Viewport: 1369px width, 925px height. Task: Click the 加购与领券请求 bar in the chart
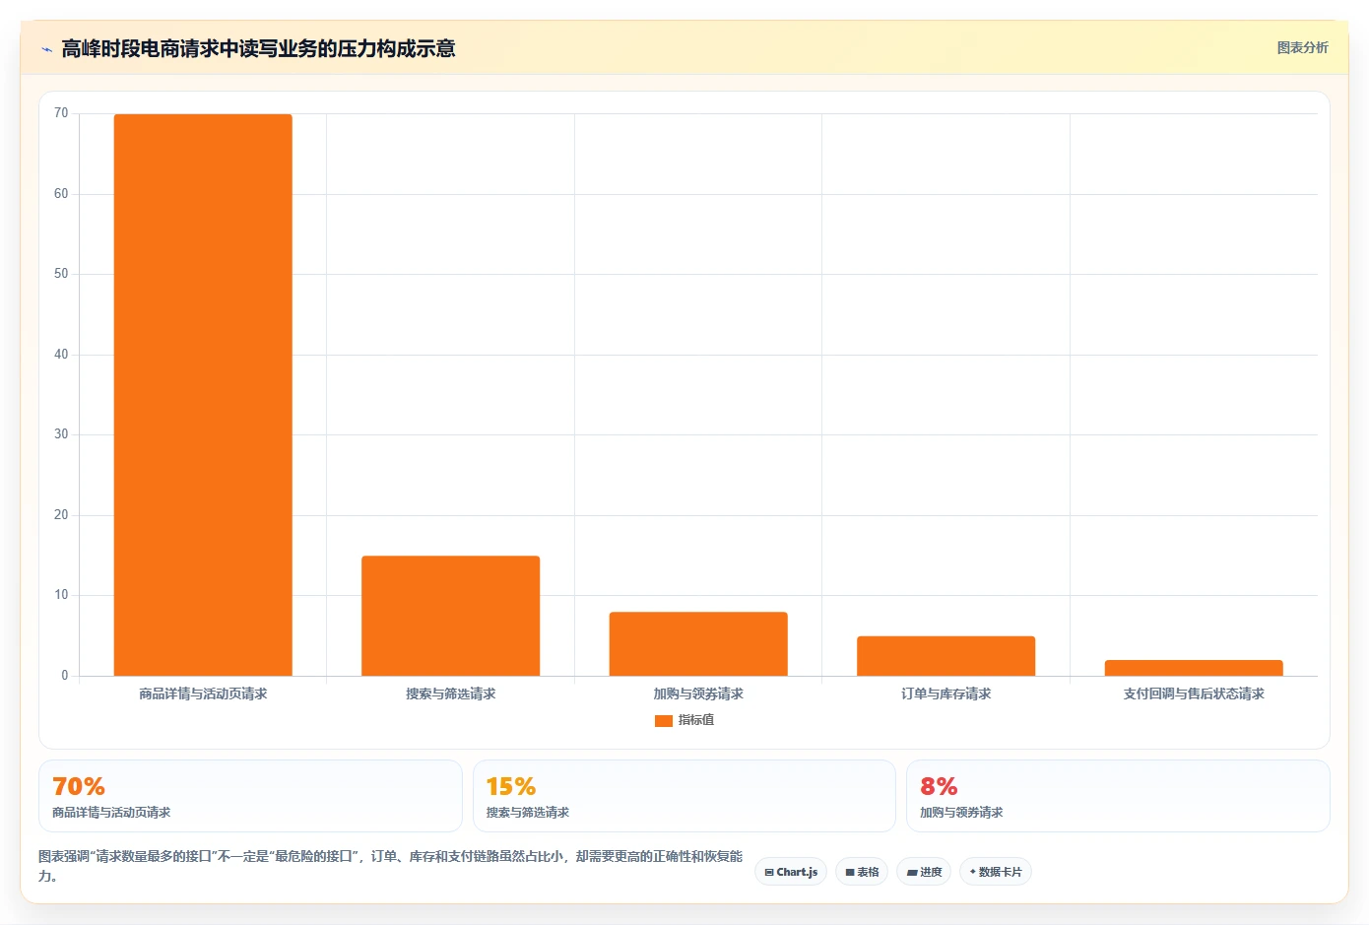coord(698,644)
